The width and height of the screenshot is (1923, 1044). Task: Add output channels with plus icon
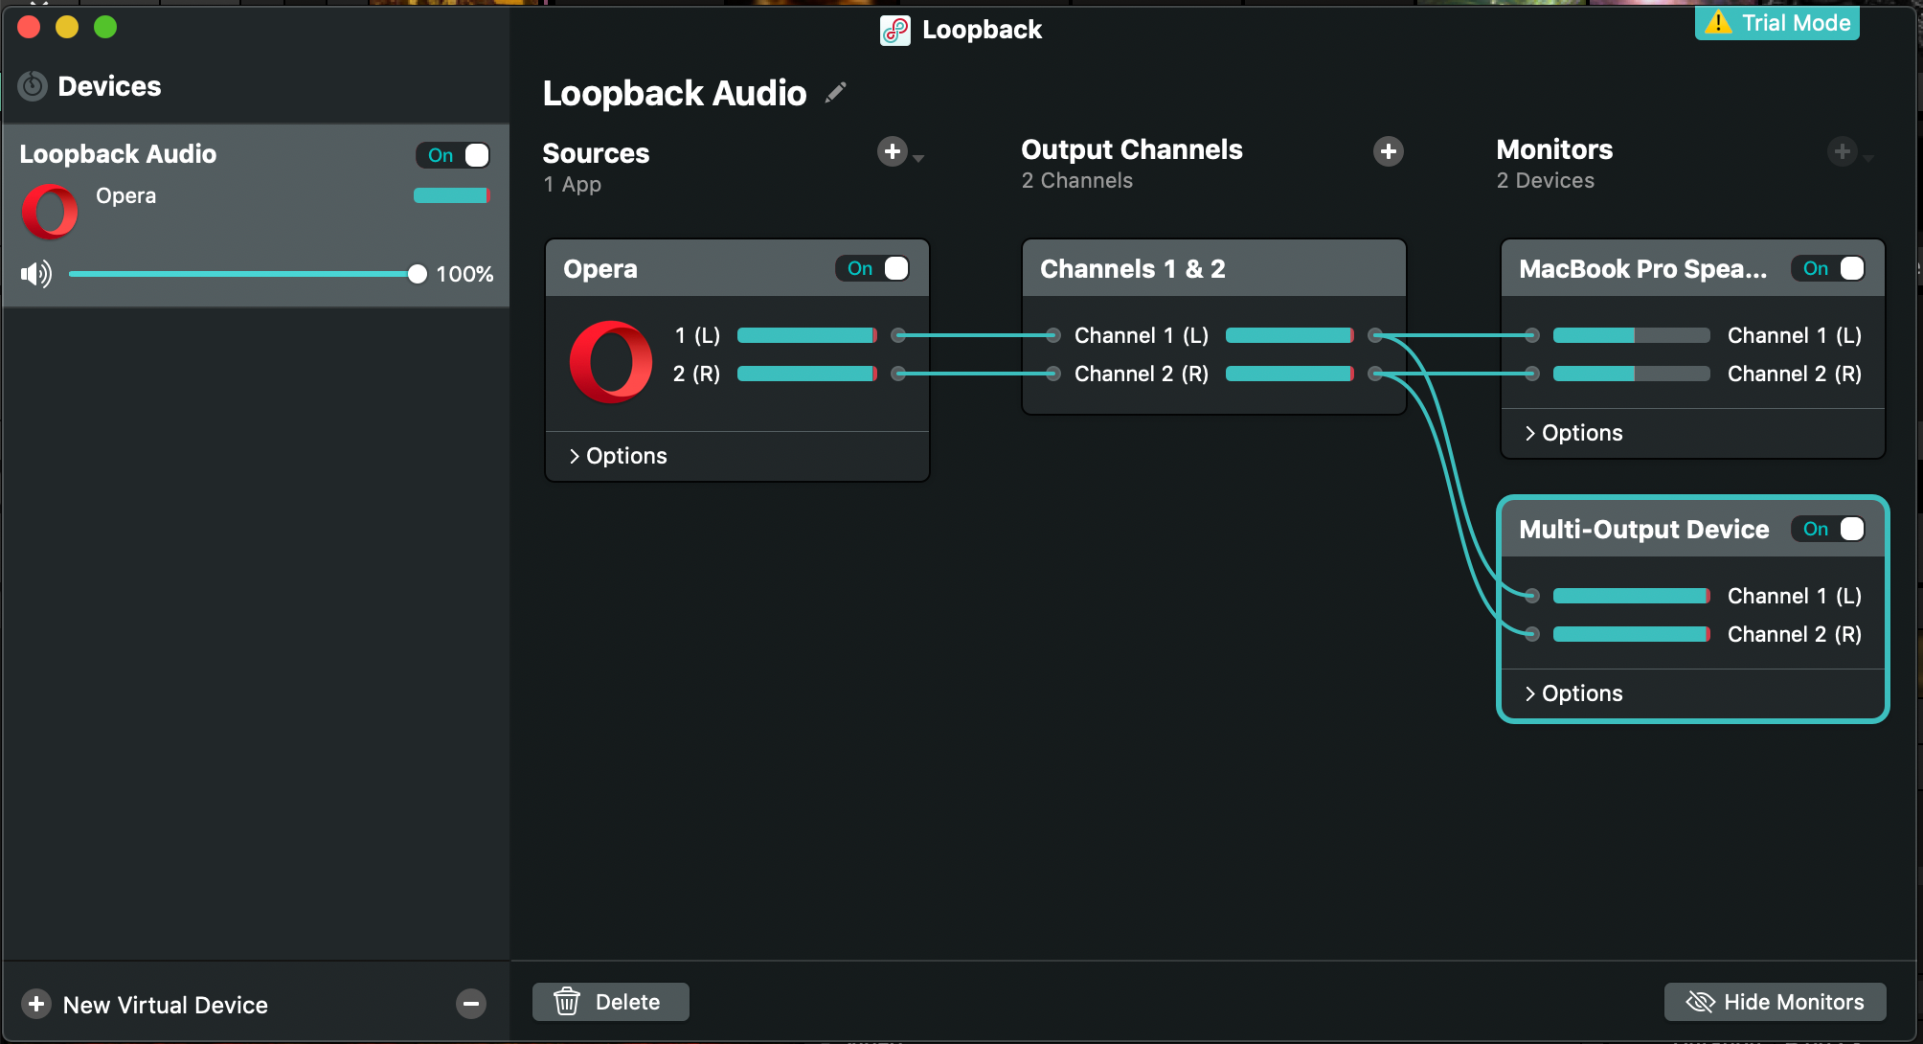[1388, 151]
